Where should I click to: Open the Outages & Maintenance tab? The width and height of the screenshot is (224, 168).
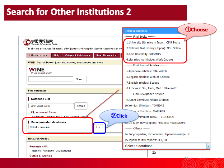pyautogui.click(x=78, y=55)
